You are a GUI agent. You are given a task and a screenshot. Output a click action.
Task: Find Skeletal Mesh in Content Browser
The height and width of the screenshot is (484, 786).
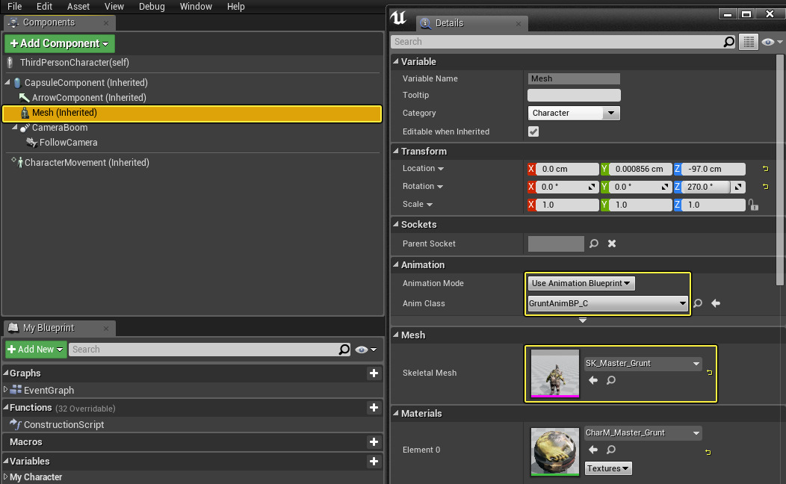611,380
